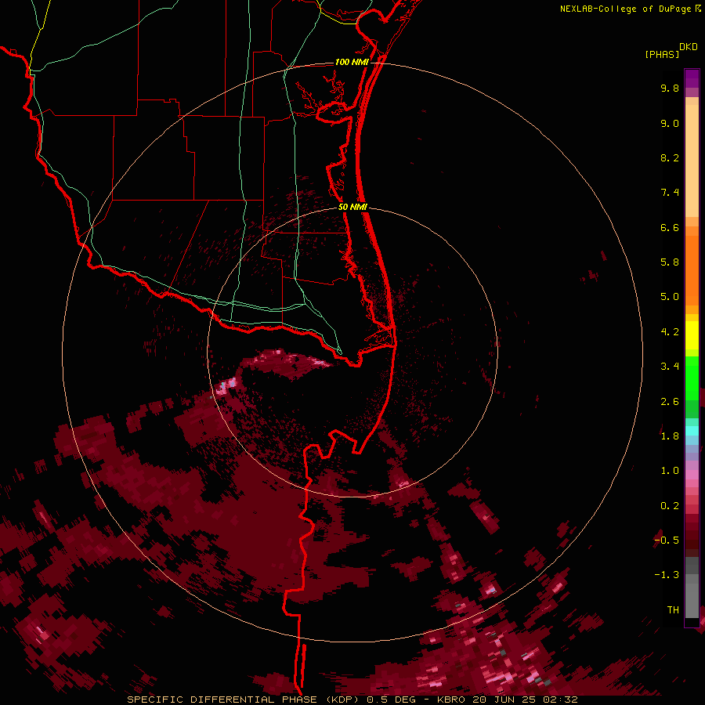Click the yellow segment of the color bar
The width and height of the screenshot is (705, 705).
tap(692, 335)
